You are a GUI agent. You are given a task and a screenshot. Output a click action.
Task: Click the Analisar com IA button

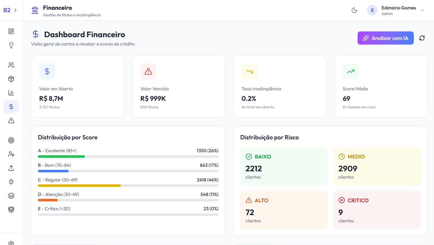pos(386,38)
